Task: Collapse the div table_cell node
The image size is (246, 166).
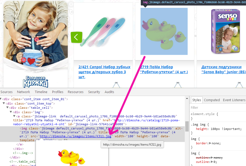Action: click(x=7, y=107)
